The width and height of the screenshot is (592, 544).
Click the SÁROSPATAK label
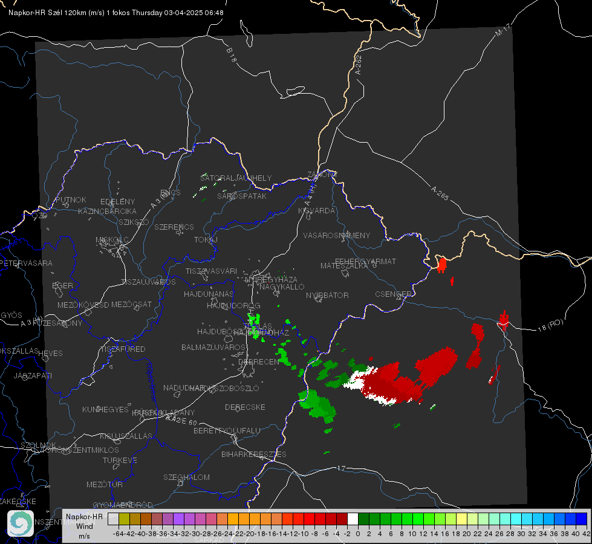pos(242,196)
